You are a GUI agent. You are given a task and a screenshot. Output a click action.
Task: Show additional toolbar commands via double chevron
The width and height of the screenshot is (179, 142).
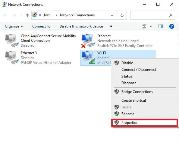coord(111,26)
